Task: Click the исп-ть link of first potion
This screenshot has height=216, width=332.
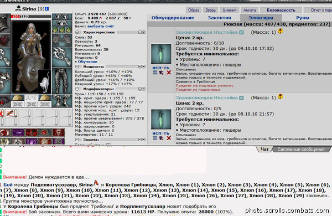Action: (x=161, y=68)
